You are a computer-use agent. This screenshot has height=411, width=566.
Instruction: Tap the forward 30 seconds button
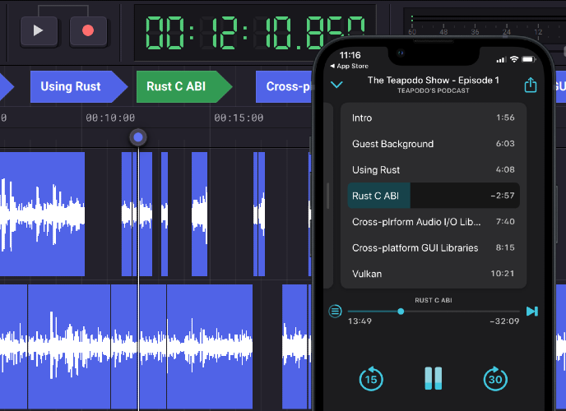(495, 379)
